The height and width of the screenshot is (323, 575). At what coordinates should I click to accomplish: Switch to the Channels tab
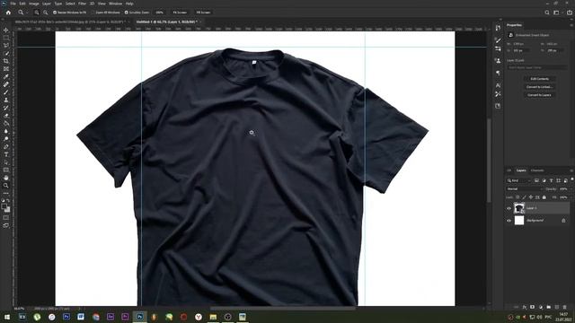point(537,170)
